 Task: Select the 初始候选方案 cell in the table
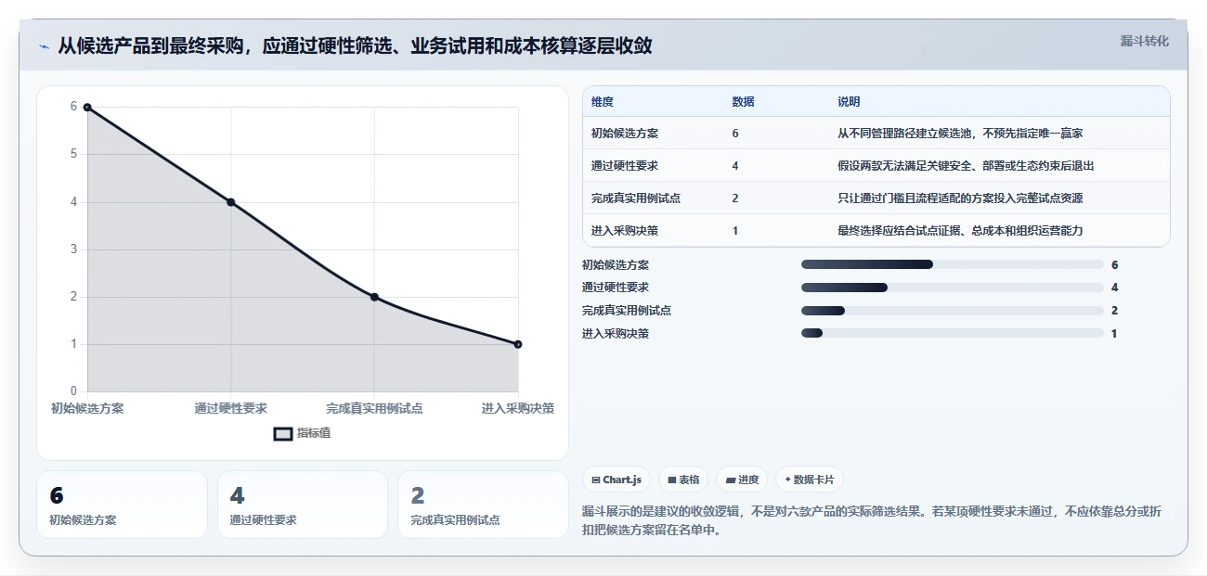(625, 134)
